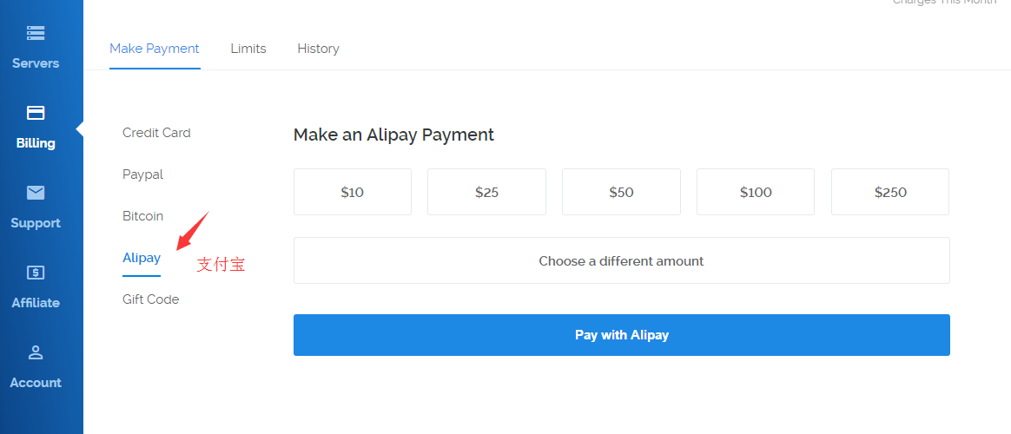This screenshot has width=1011, height=434.
Task: Select Credit Card payment method
Action: [x=156, y=133]
